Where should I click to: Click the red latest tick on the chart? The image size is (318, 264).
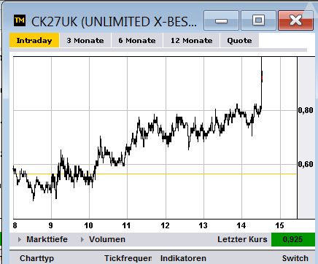262,78
